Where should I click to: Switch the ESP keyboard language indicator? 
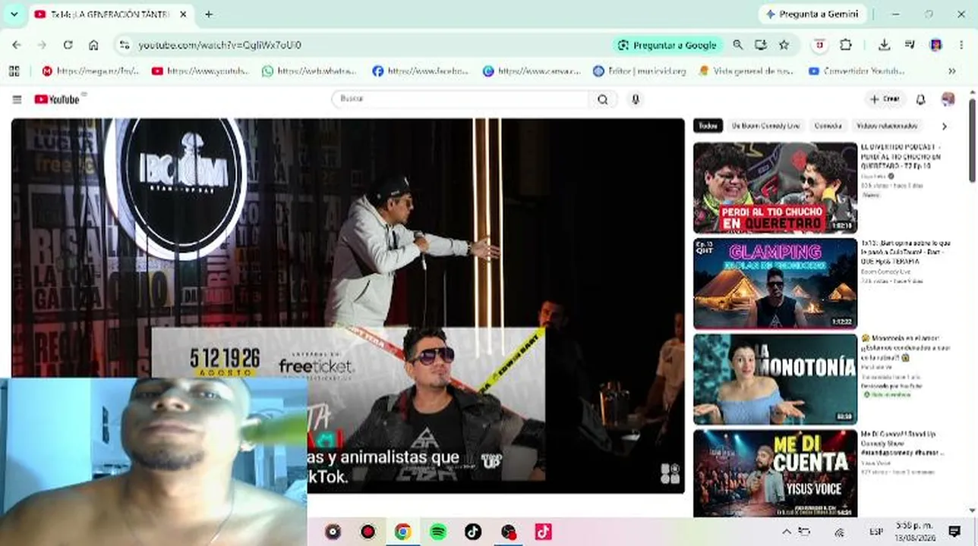coord(875,532)
